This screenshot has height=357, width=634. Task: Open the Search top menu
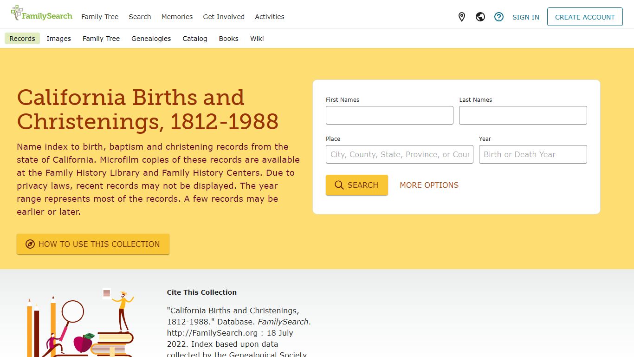tap(140, 17)
